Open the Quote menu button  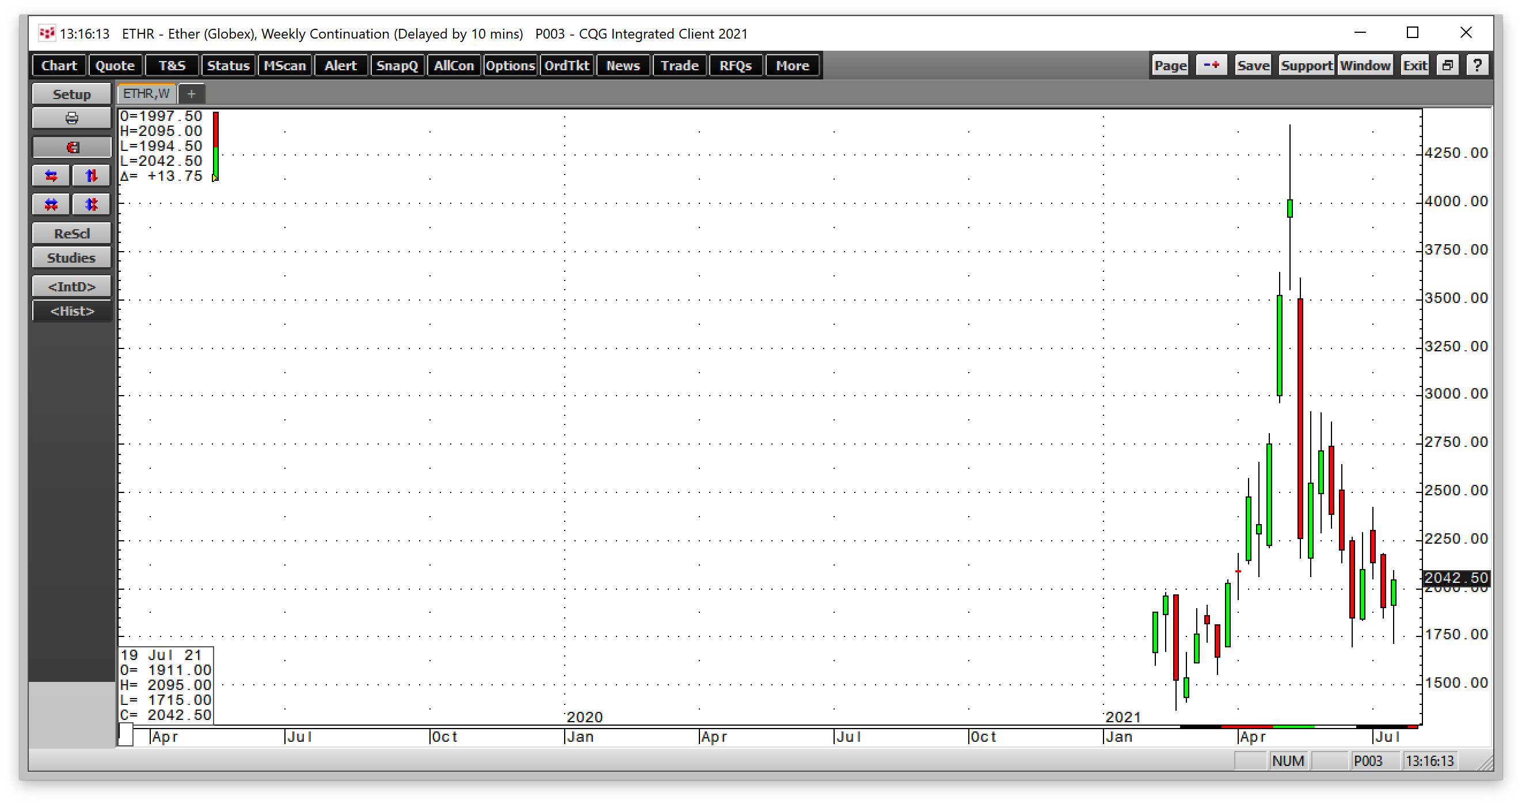pyautogui.click(x=115, y=66)
